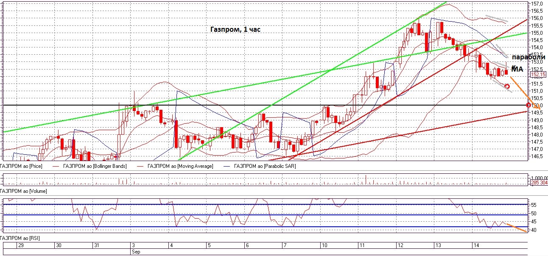Click the "Sep" month label
548x256 pixels.
click(x=135, y=251)
